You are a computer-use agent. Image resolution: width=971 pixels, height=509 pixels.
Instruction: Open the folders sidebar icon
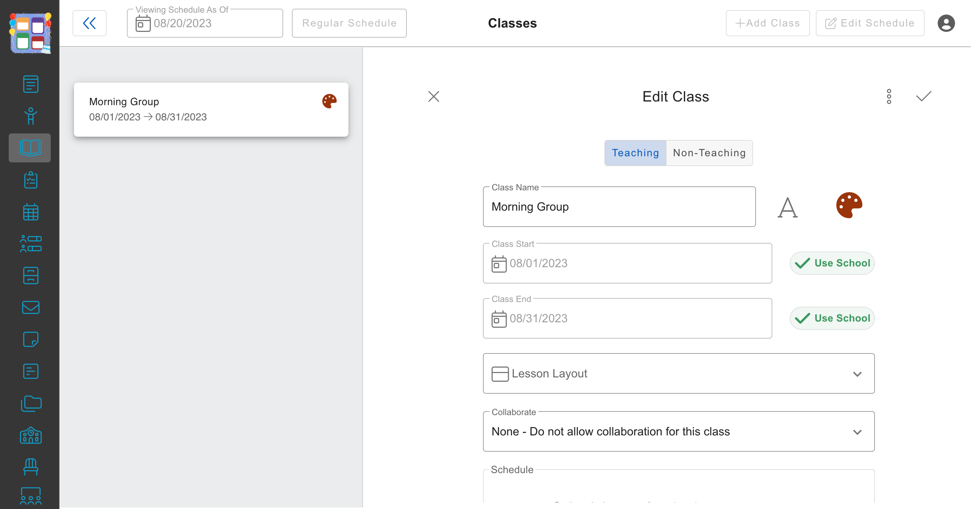[30, 404]
